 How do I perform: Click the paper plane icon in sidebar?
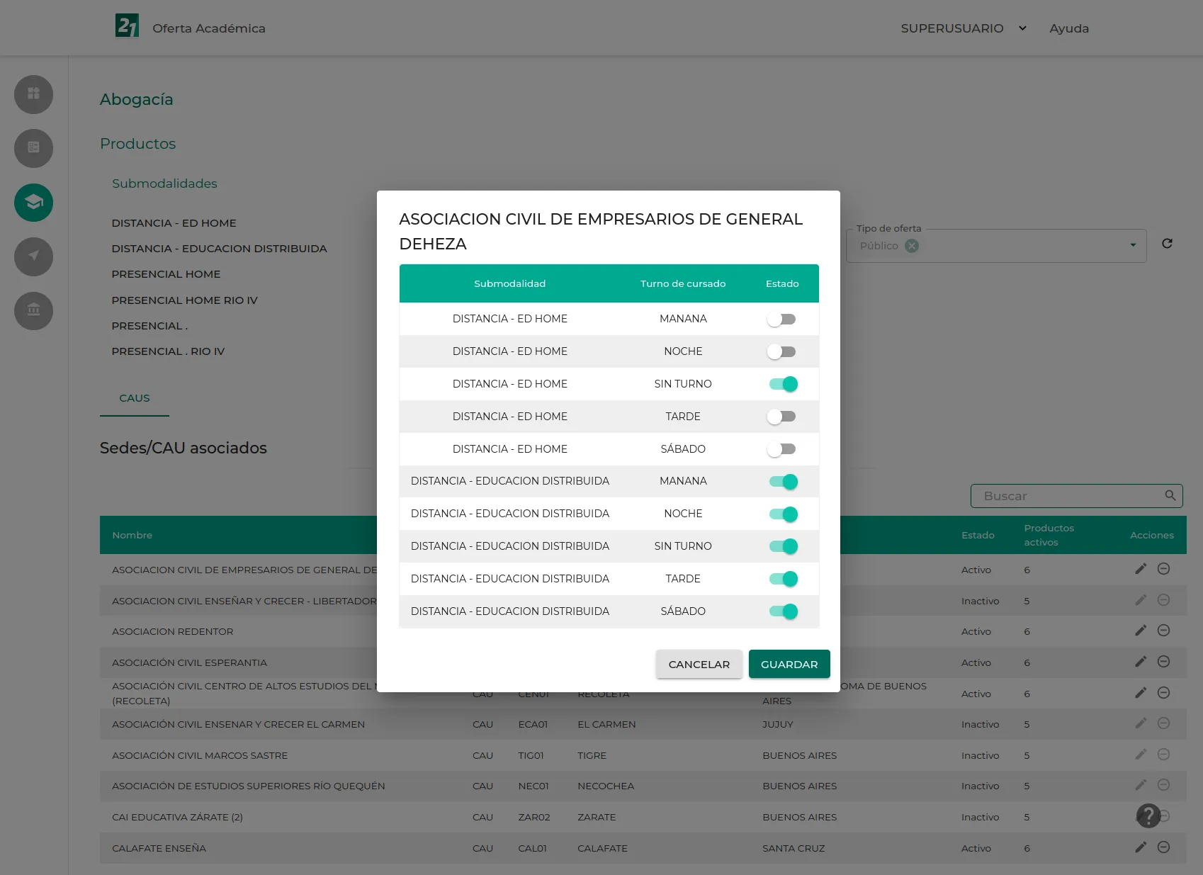click(x=33, y=256)
